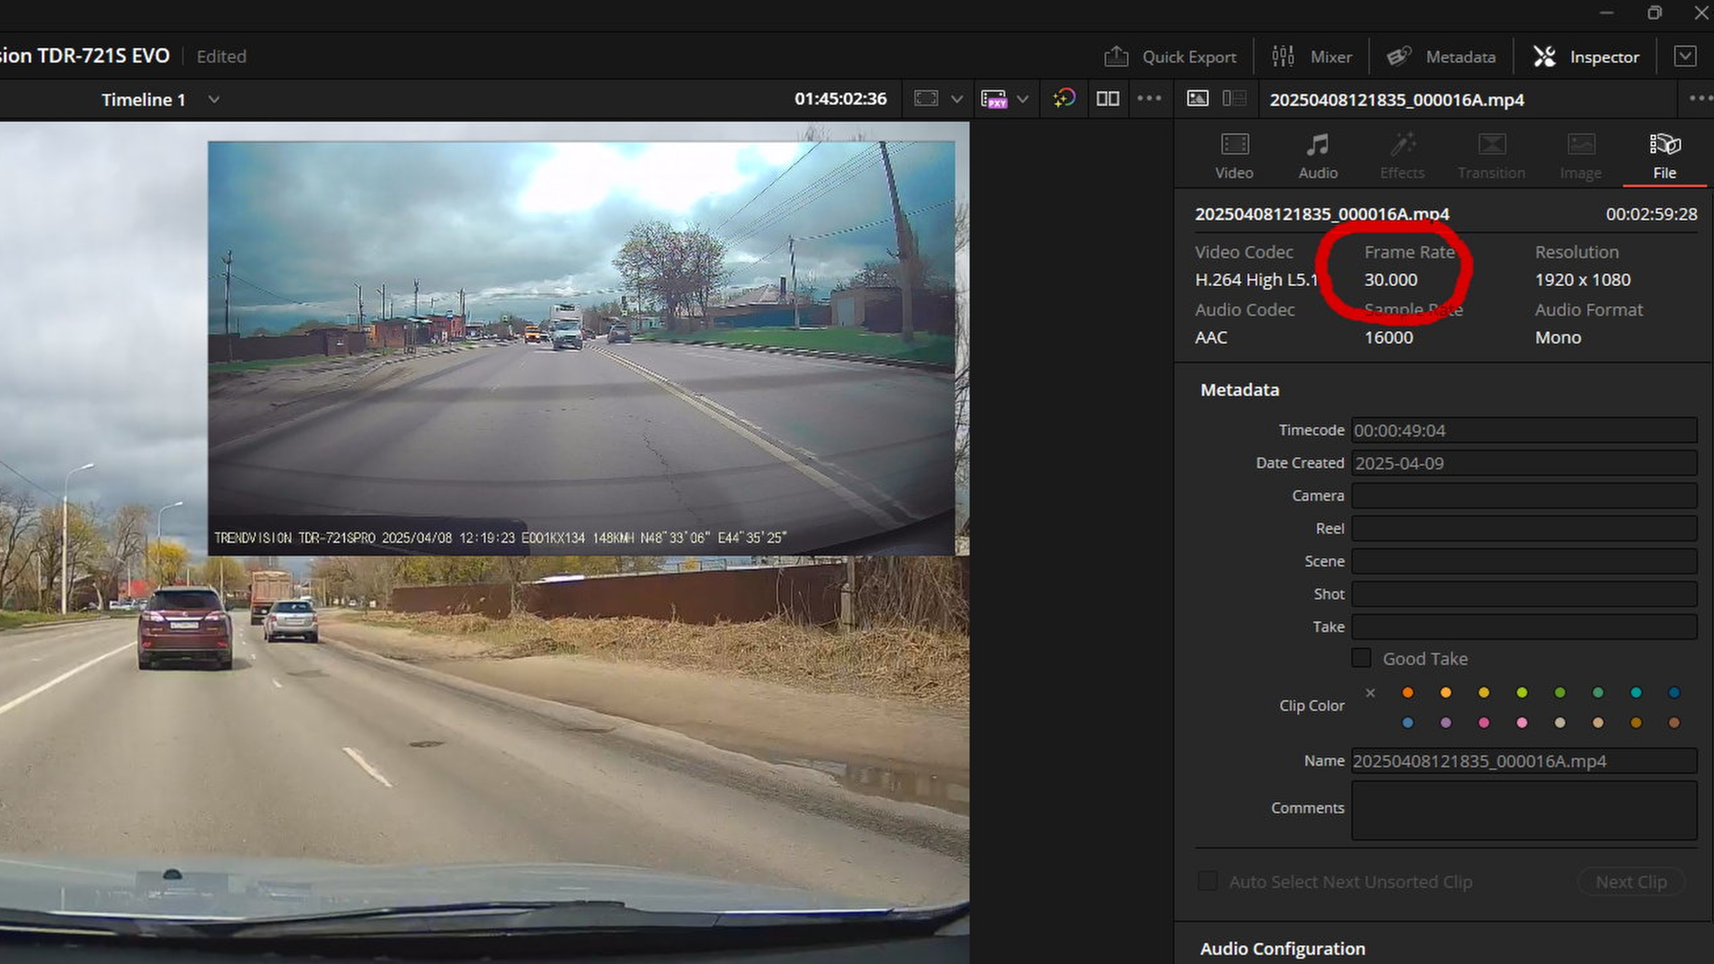Image resolution: width=1714 pixels, height=964 pixels.
Task: Show the Metadata panel
Action: coord(1441,57)
